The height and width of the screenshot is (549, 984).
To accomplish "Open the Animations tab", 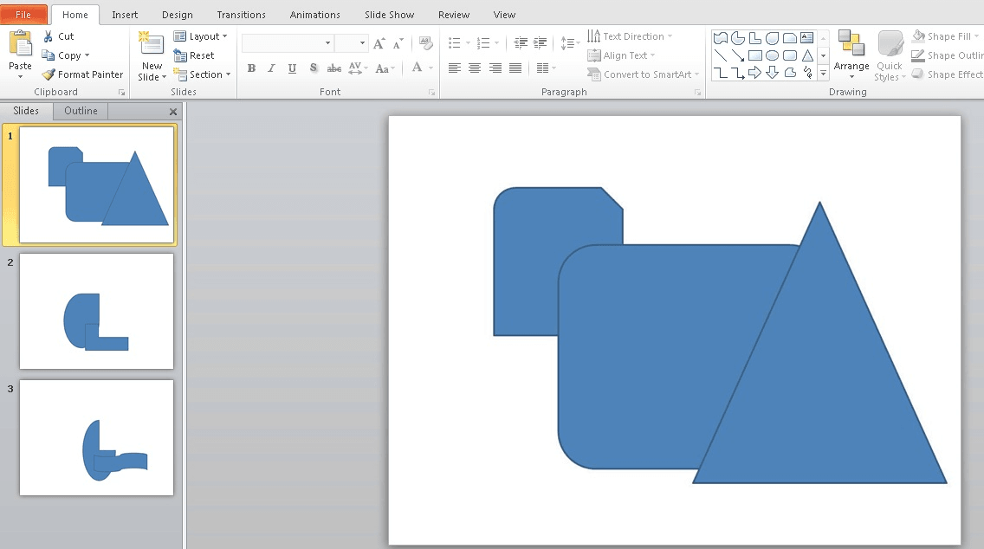I will (315, 15).
